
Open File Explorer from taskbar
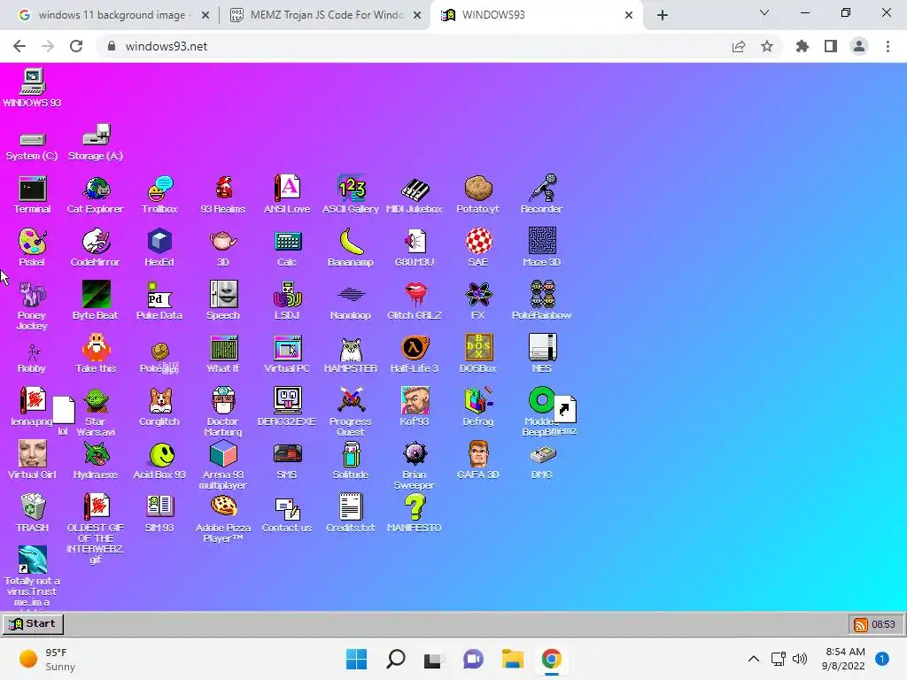pyautogui.click(x=513, y=659)
